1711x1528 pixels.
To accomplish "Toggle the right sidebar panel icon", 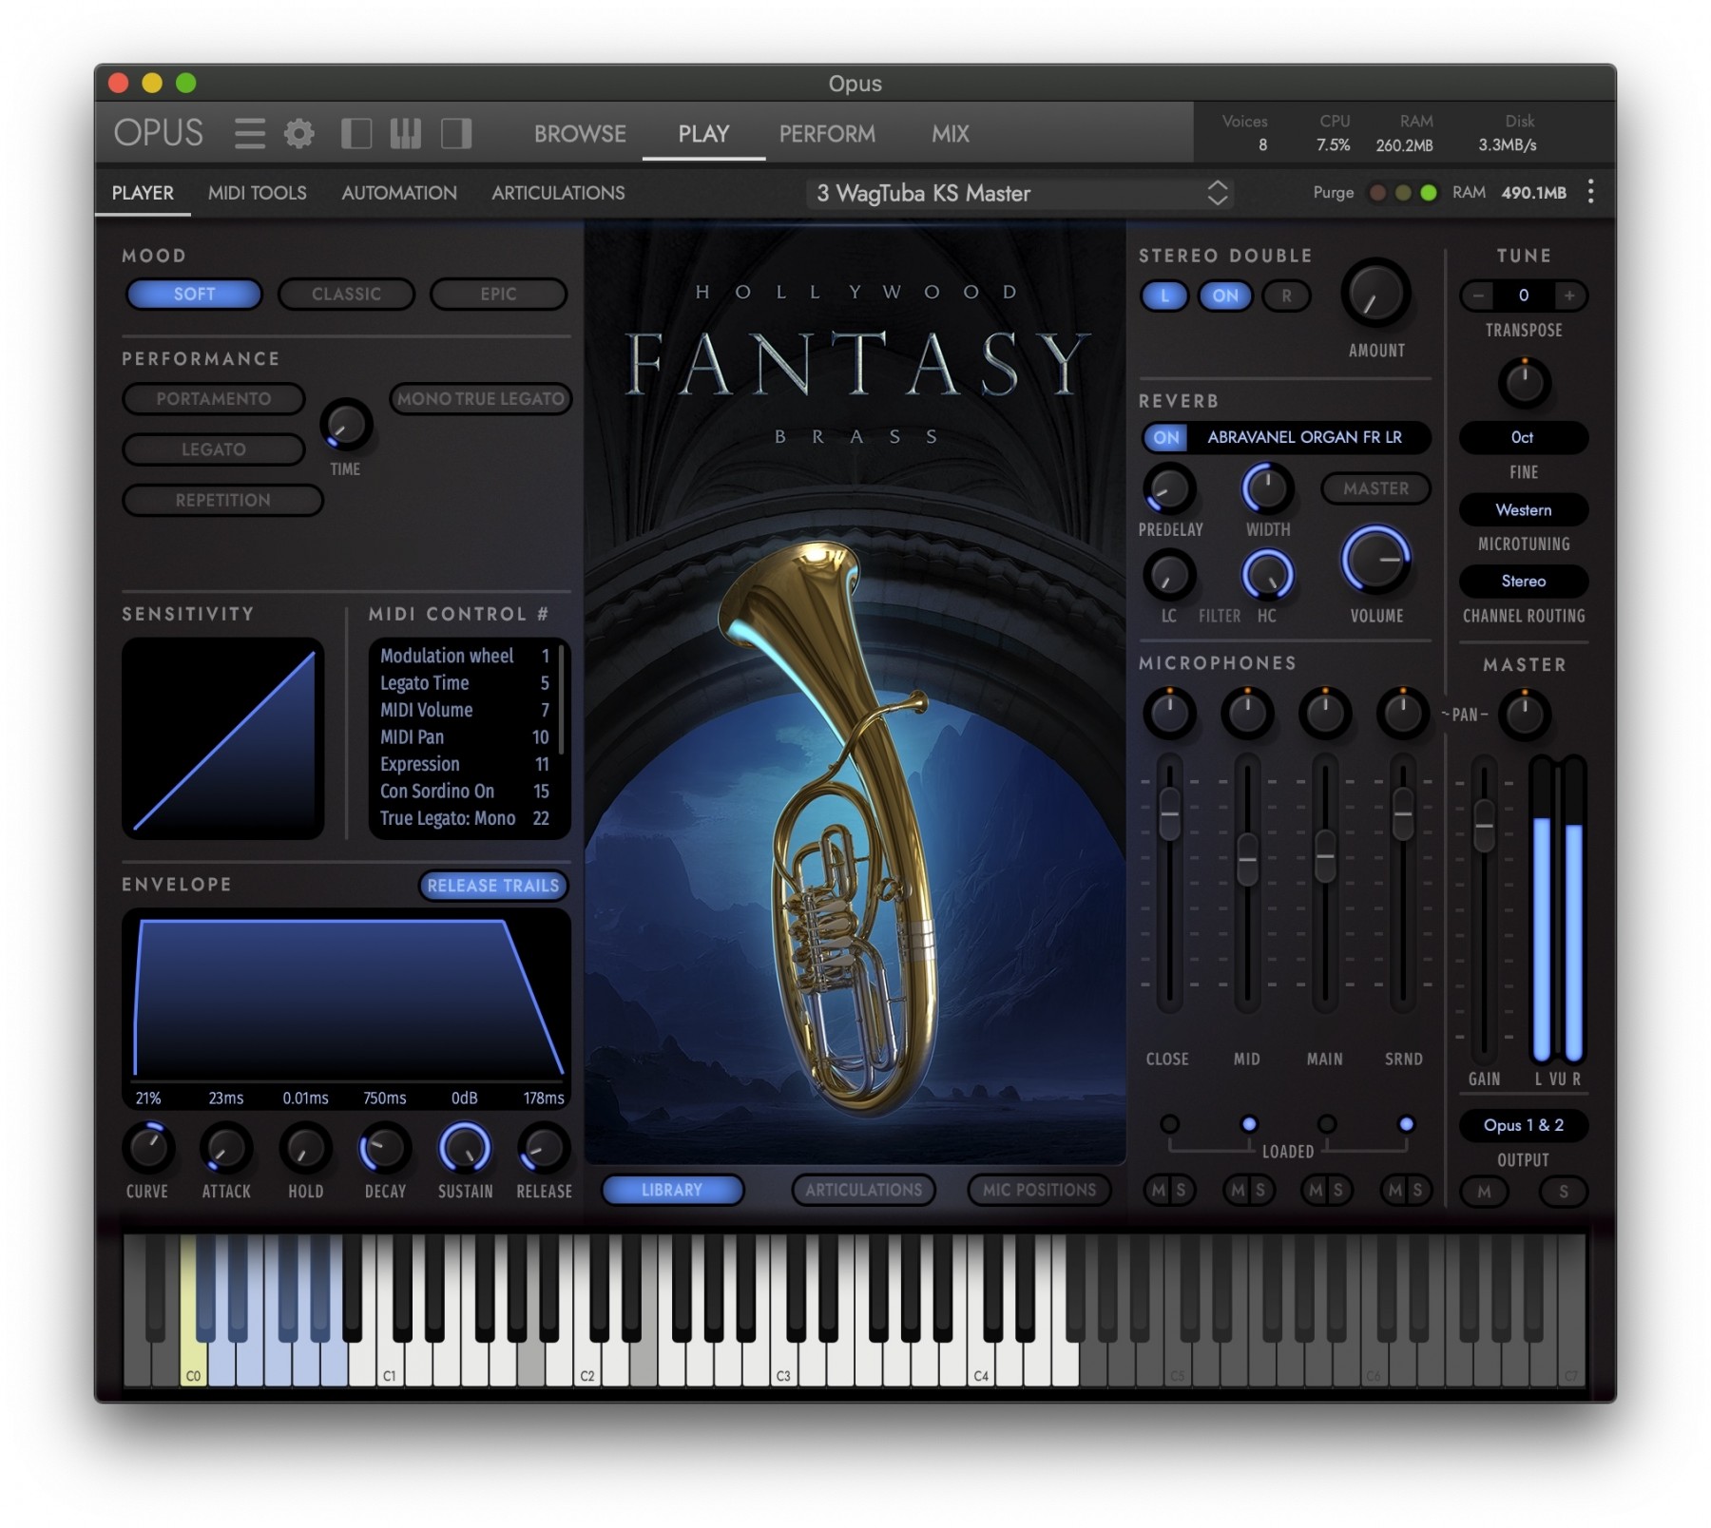I will click(456, 133).
